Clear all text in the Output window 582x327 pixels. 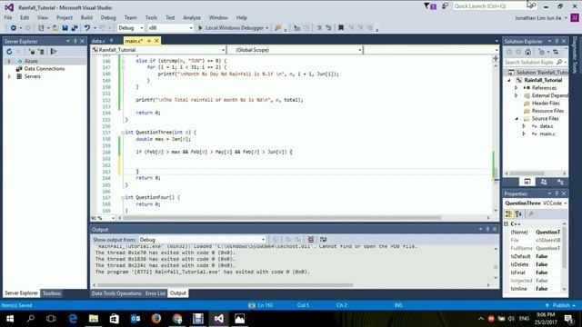(311, 240)
